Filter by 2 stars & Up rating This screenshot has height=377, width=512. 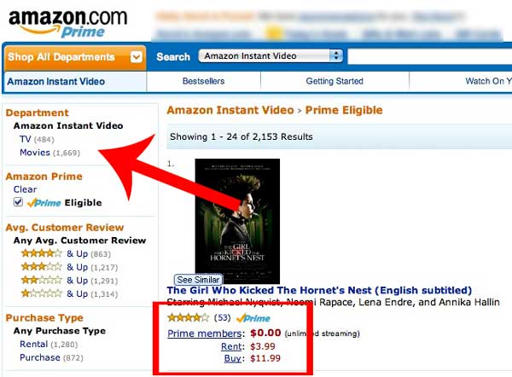pyautogui.click(x=69, y=281)
